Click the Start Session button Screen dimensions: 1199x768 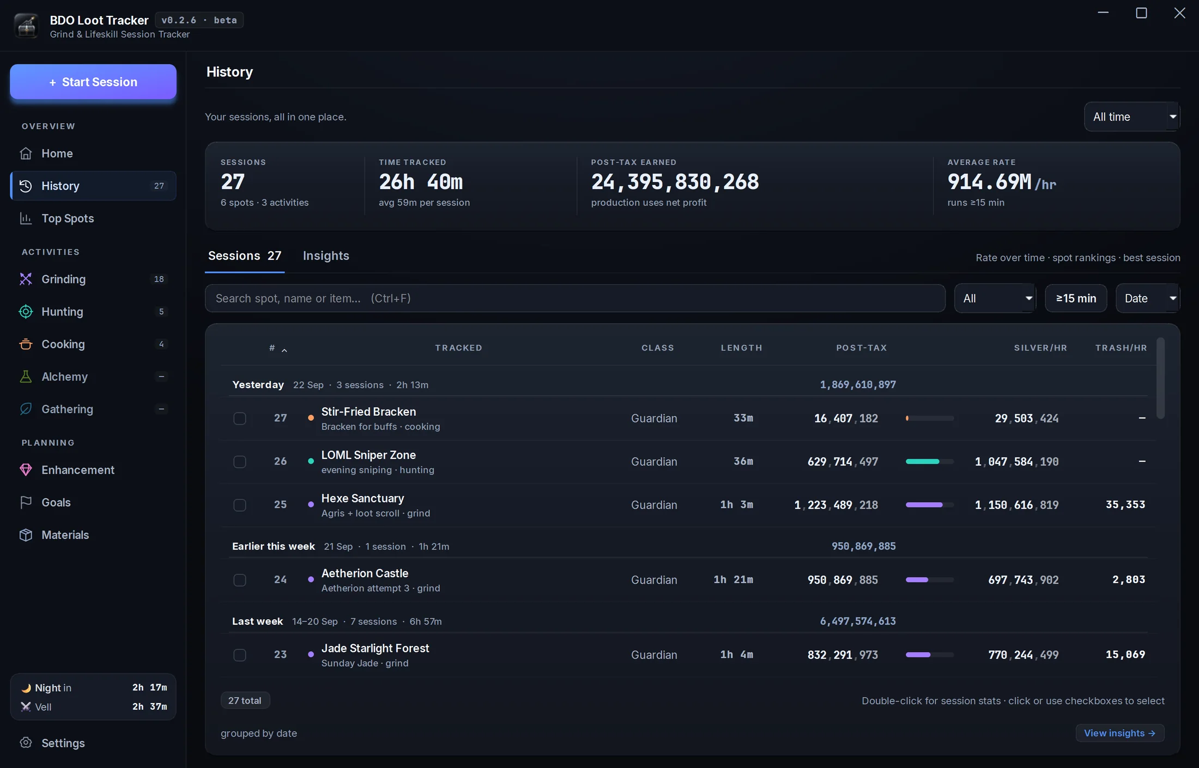click(x=93, y=82)
